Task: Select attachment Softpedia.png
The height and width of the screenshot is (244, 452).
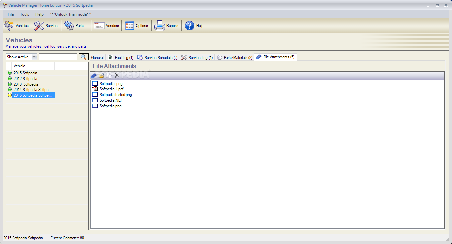Action: (111, 106)
